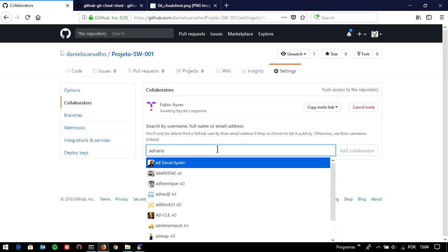The image size is (448, 252).
Task: Close the Collaborators tab
Action: coord(68,6)
